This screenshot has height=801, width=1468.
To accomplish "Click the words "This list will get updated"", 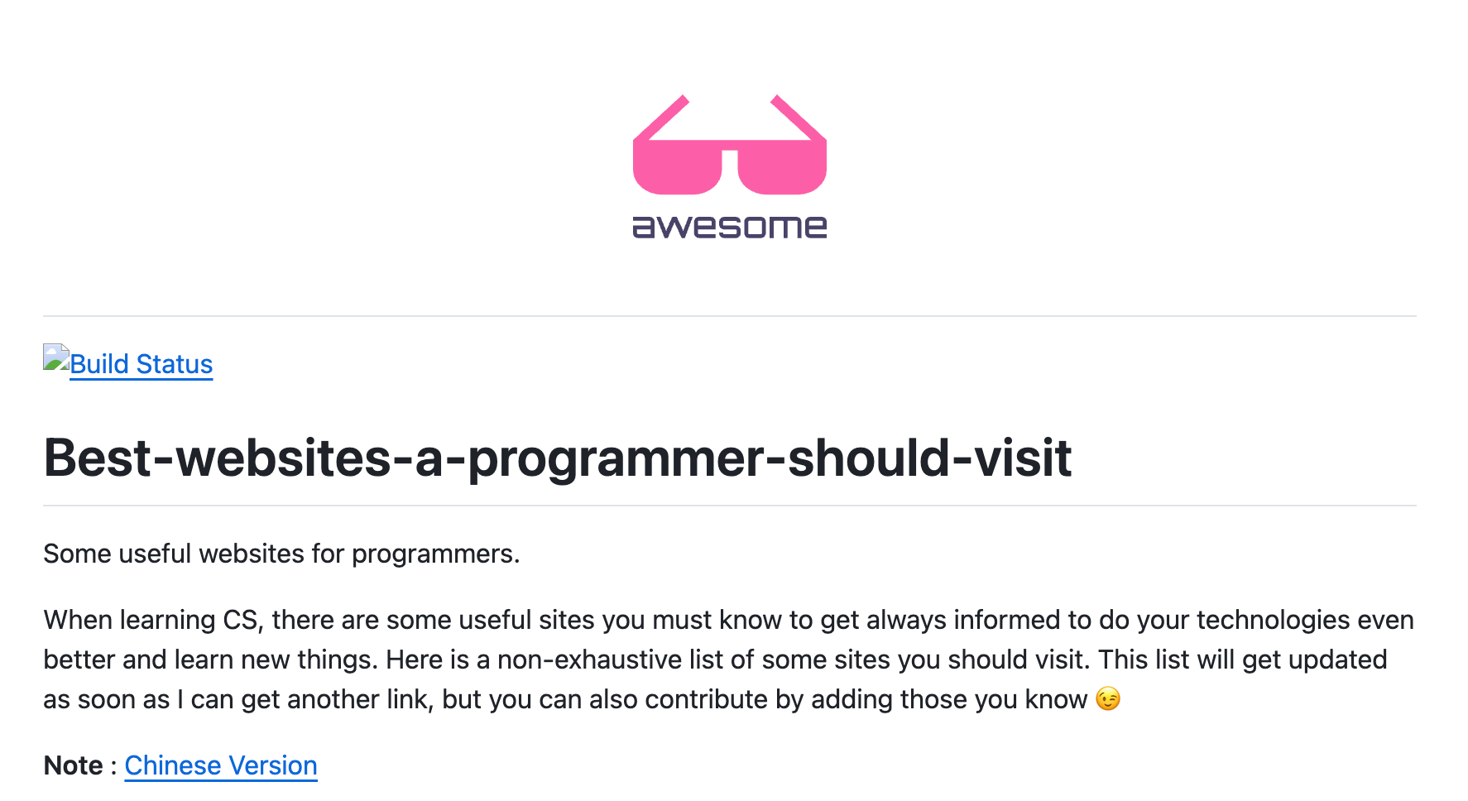I will point(1243,660).
